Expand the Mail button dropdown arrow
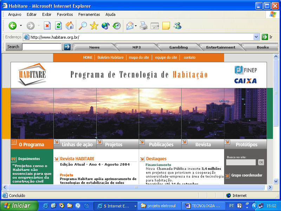Viewport: 281px width, 211px height. [x=136, y=26]
